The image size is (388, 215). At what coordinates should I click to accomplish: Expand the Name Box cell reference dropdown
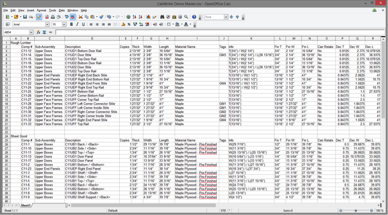point(31,32)
